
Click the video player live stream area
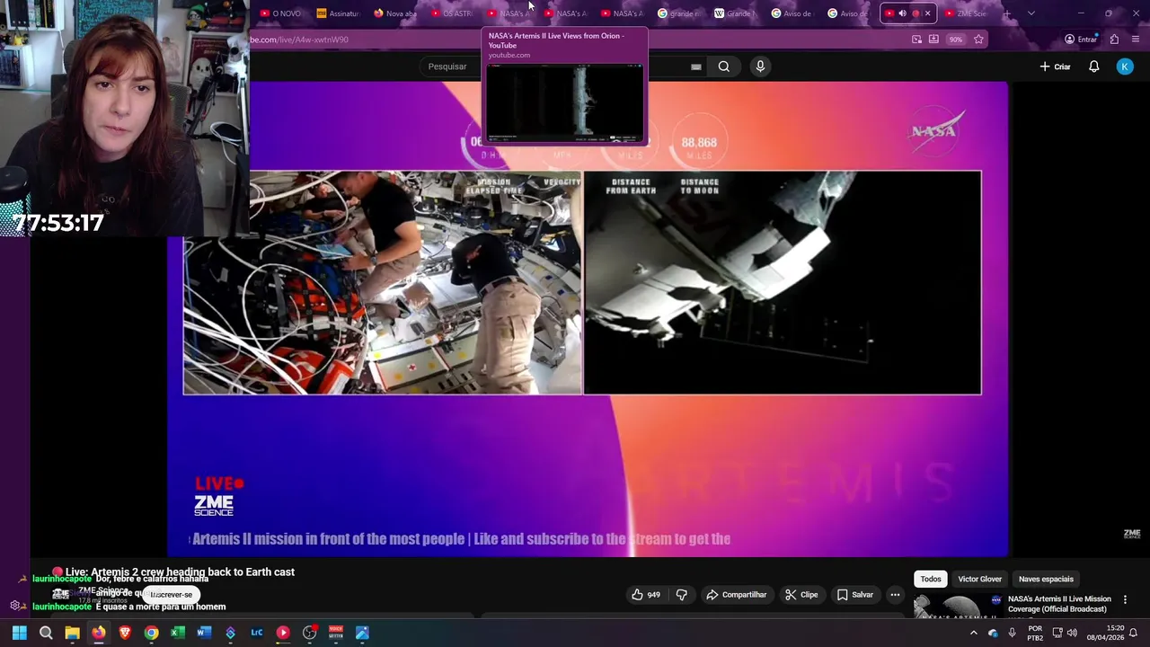pos(588,319)
